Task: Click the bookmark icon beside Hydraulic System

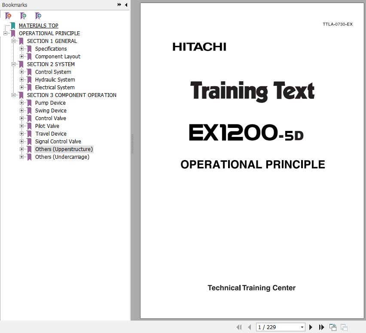Action: pyautogui.click(x=29, y=80)
